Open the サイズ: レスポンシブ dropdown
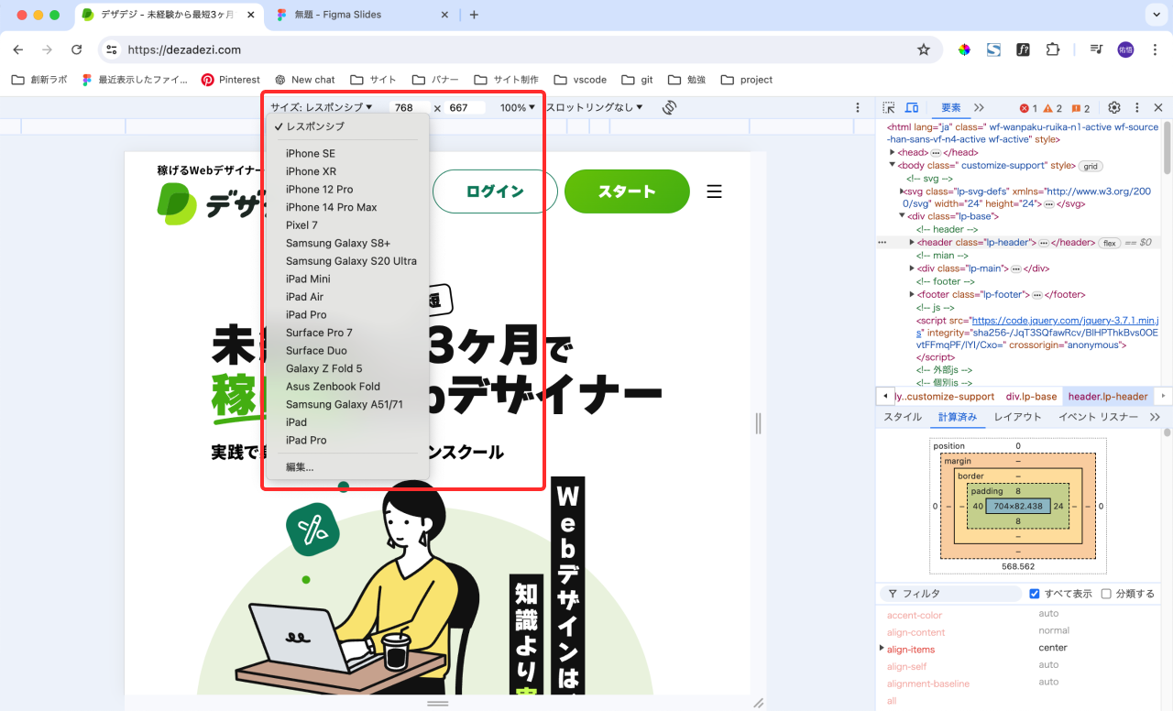The image size is (1173, 711). (322, 107)
